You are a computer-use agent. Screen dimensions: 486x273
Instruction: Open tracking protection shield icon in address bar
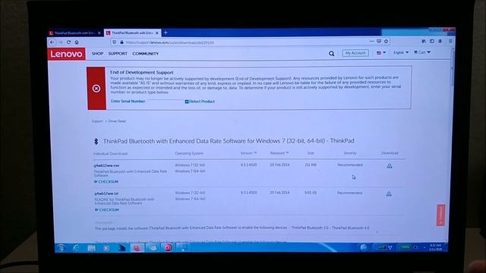(x=115, y=42)
